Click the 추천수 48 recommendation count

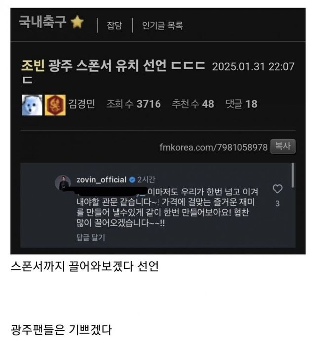click(193, 104)
